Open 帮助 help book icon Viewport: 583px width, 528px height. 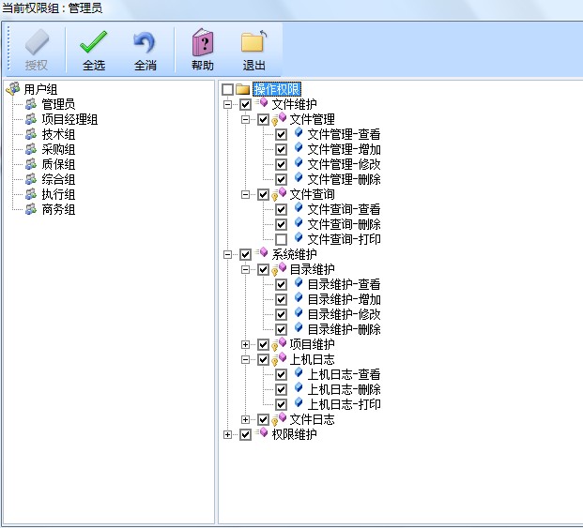click(x=203, y=42)
